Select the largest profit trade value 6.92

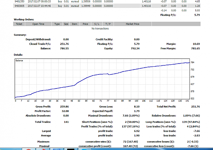pos(137,131)
